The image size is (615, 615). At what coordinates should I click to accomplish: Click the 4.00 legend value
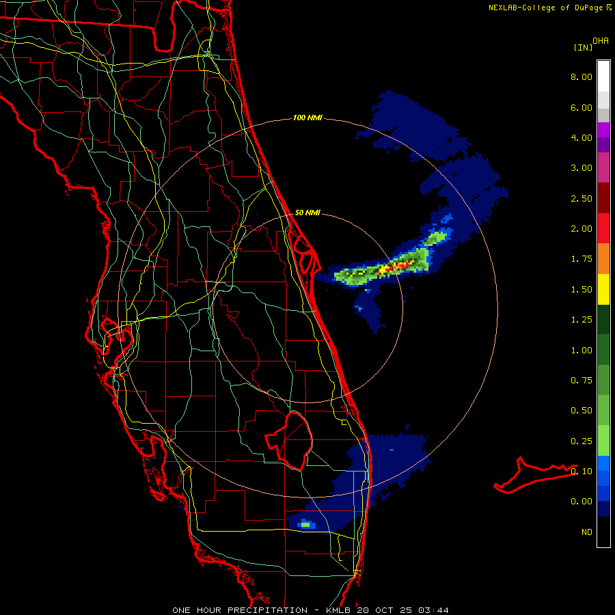[582, 137]
